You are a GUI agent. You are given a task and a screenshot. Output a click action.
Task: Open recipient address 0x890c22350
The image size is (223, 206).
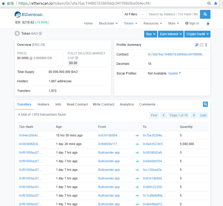coord(154,187)
